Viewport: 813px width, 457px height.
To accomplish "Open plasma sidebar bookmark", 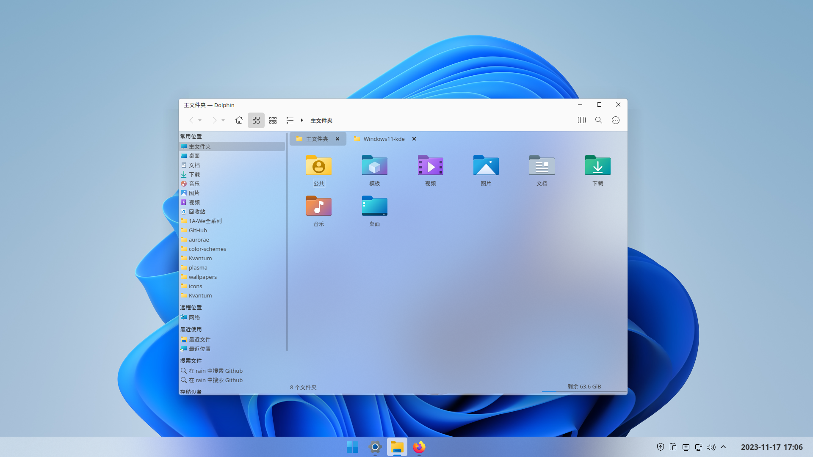I will pyautogui.click(x=232, y=267).
